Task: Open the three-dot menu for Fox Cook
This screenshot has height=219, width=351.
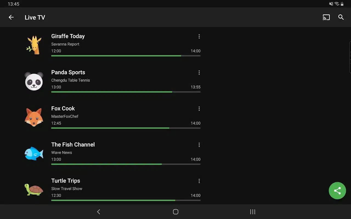Action: coord(199,109)
